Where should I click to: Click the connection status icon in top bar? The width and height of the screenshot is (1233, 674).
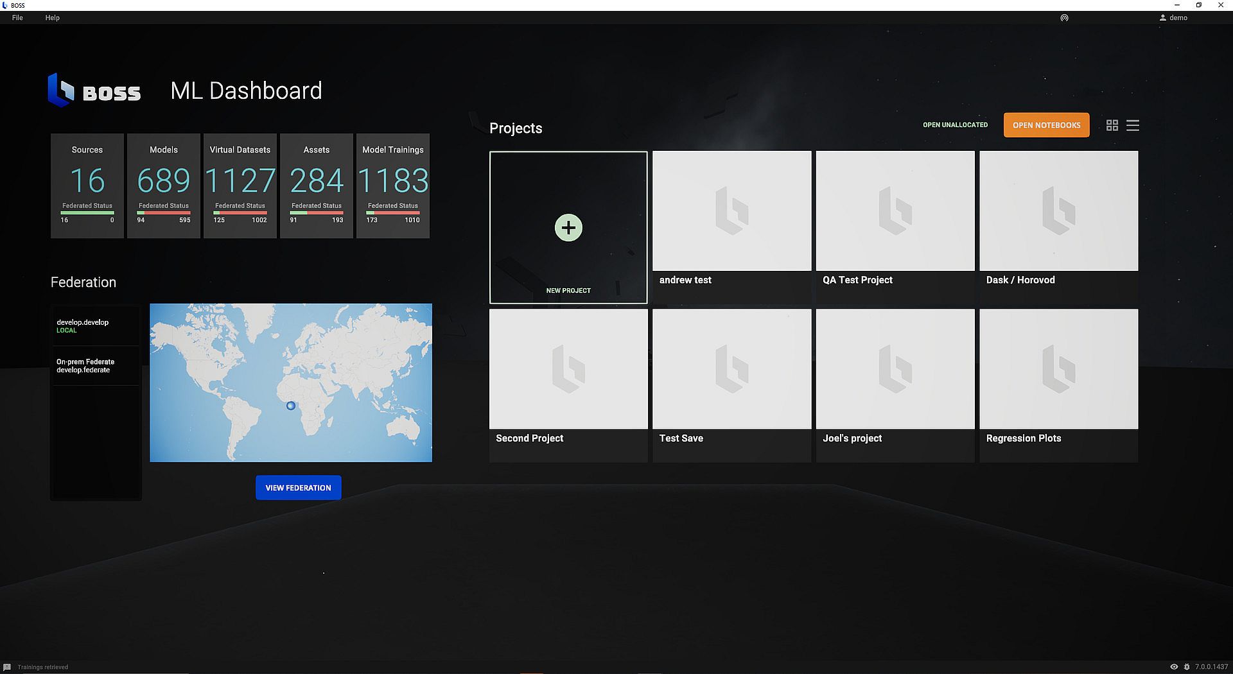[x=1064, y=18]
